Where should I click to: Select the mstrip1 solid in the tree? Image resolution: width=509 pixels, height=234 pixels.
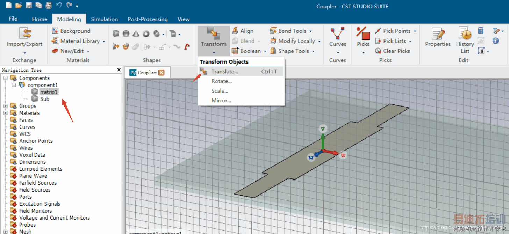point(49,92)
